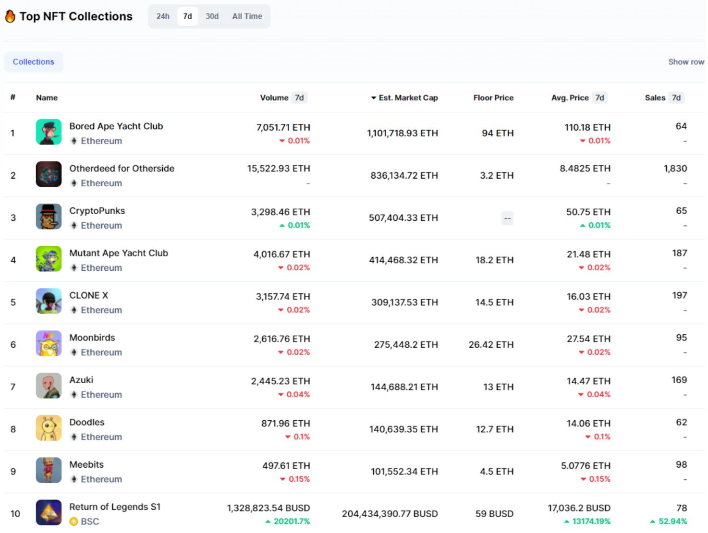Click the Ethereum icon under Bored Ape Yacht Club
The image size is (708, 533).
(x=74, y=141)
